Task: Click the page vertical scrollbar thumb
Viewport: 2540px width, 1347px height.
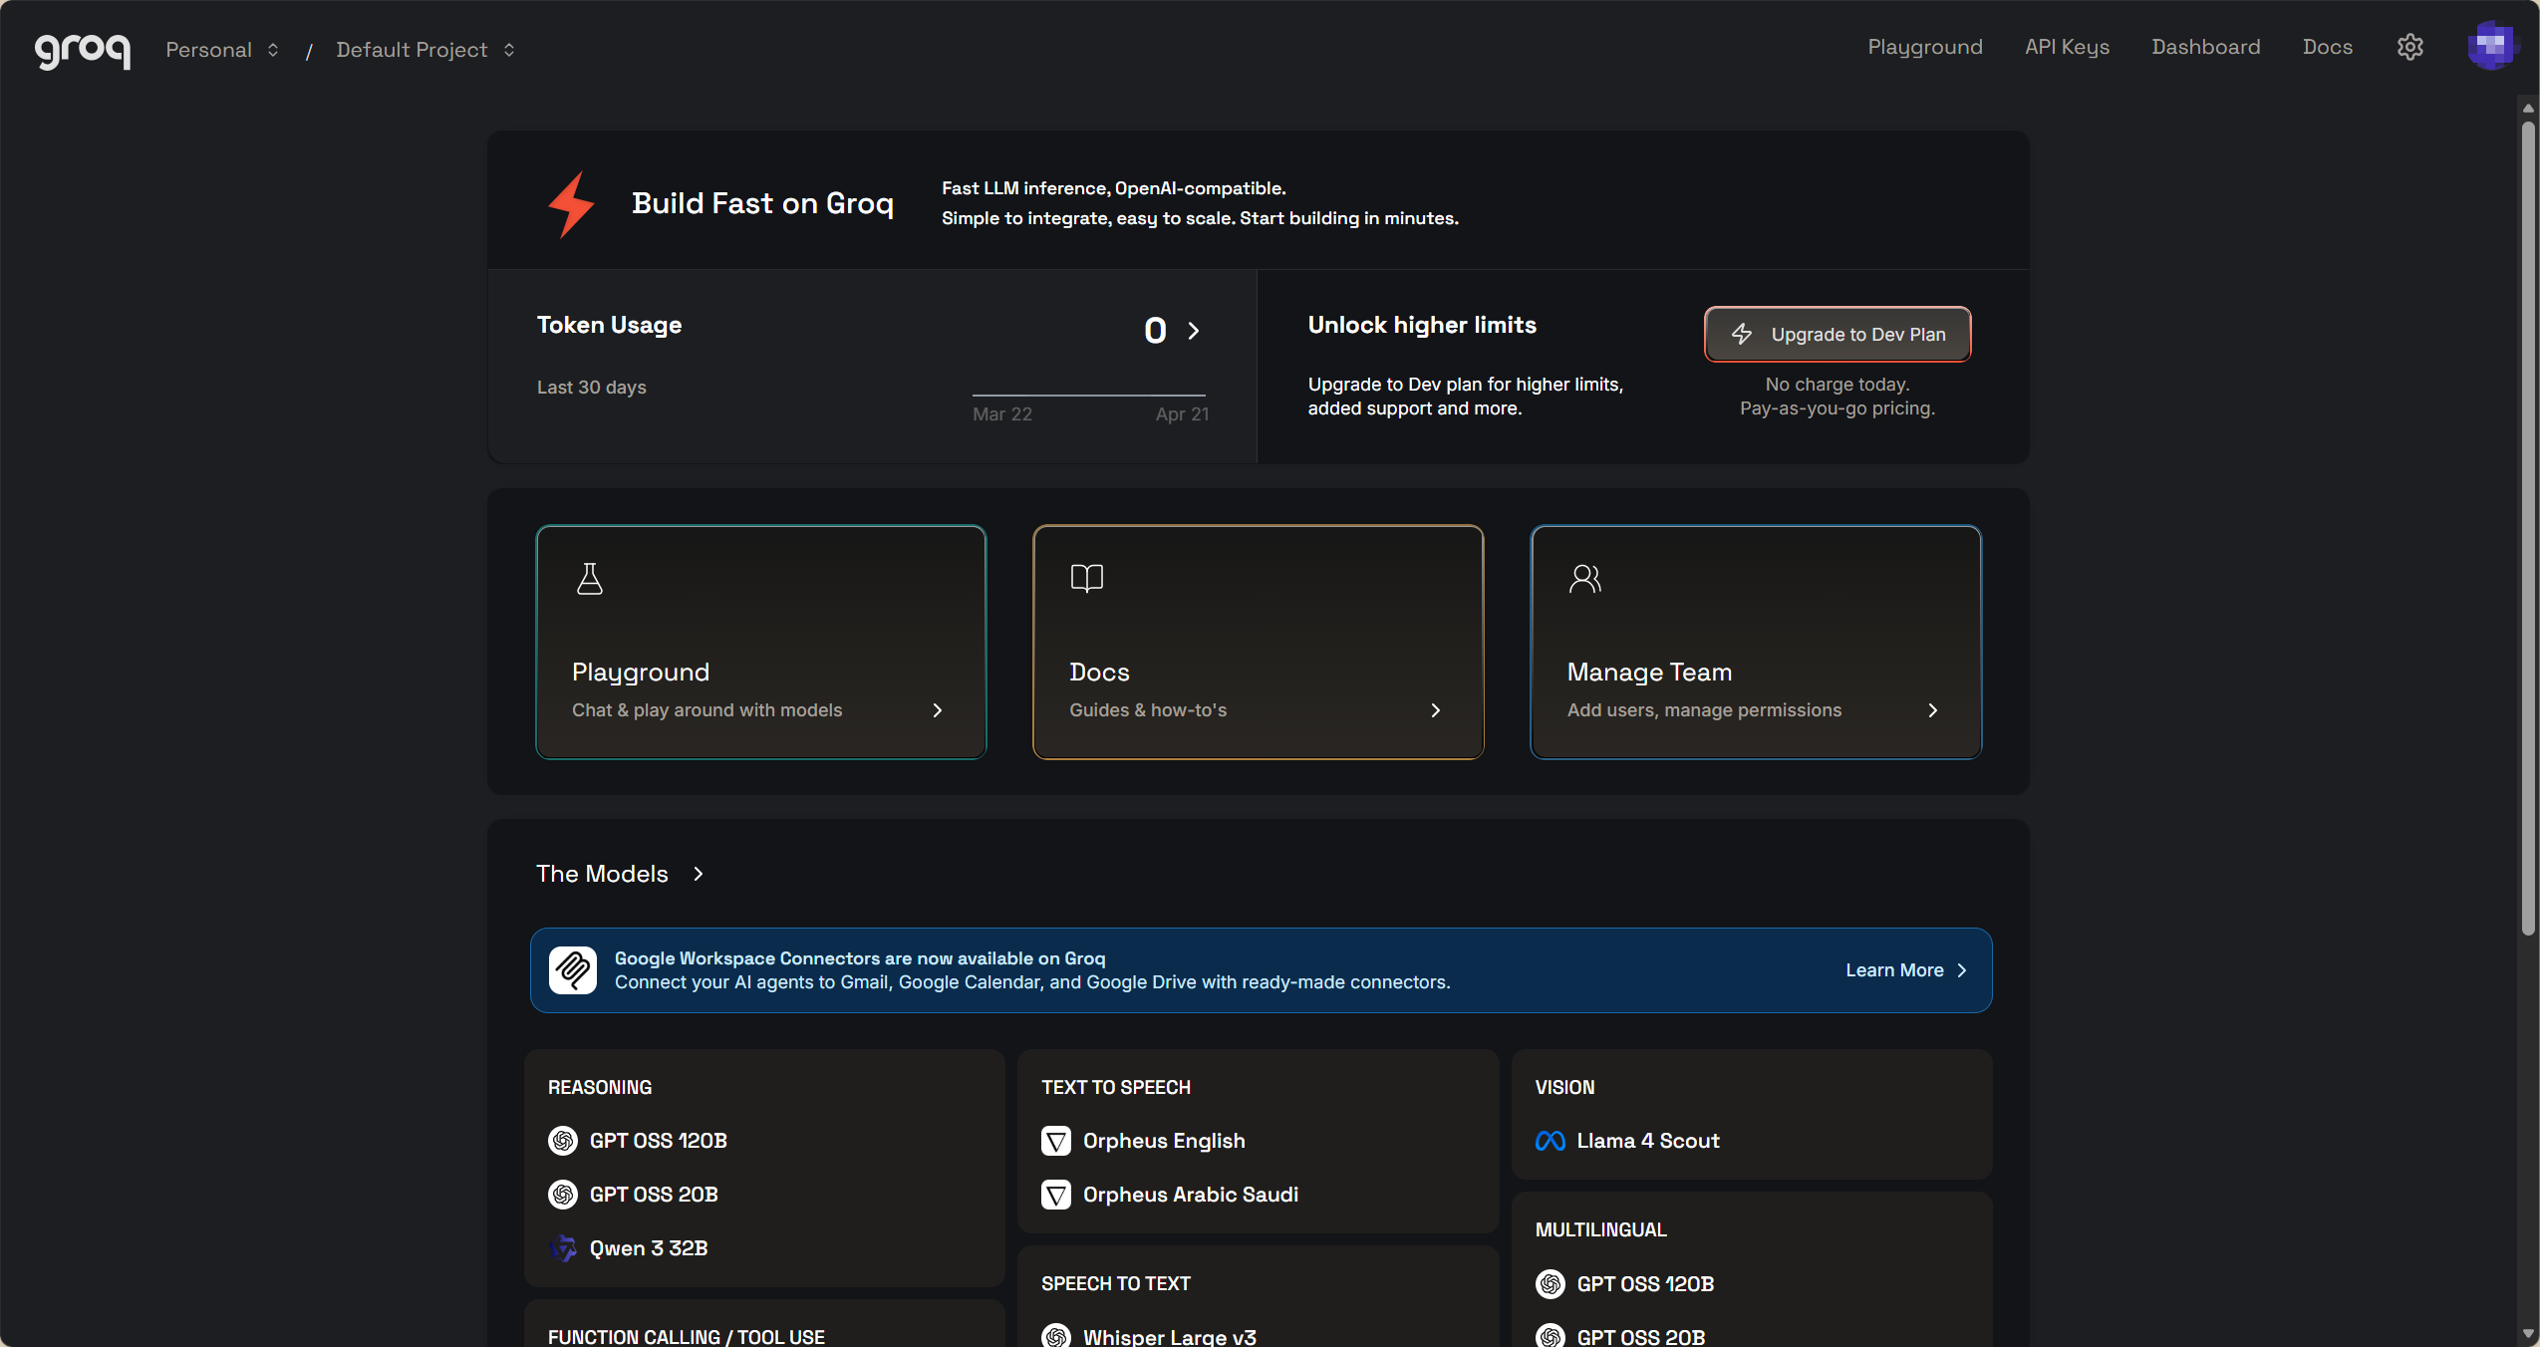Action: click(x=2527, y=528)
